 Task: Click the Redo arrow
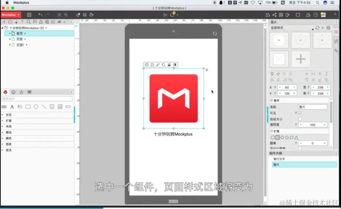[x=47, y=15]
